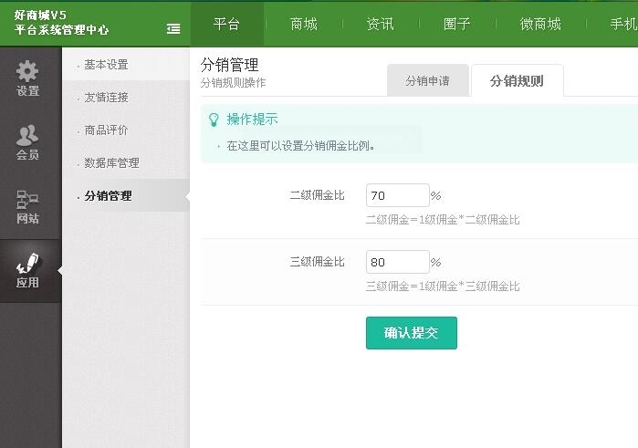Click the 好商城V5 平台系统管理中心 logo
The height and width of the screenshot is (448, 638).
61,23
